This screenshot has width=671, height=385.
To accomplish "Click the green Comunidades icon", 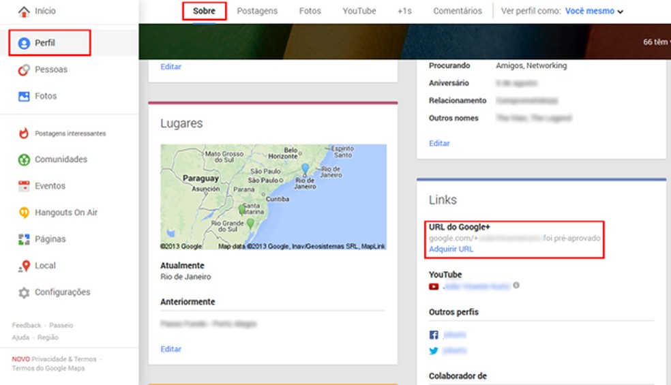I will [24, 159].
